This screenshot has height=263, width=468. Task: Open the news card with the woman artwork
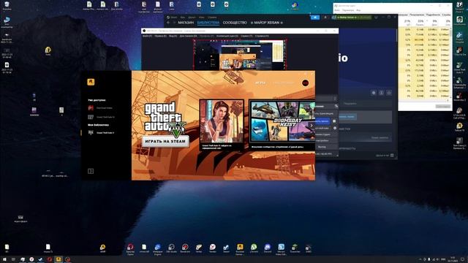222,124
